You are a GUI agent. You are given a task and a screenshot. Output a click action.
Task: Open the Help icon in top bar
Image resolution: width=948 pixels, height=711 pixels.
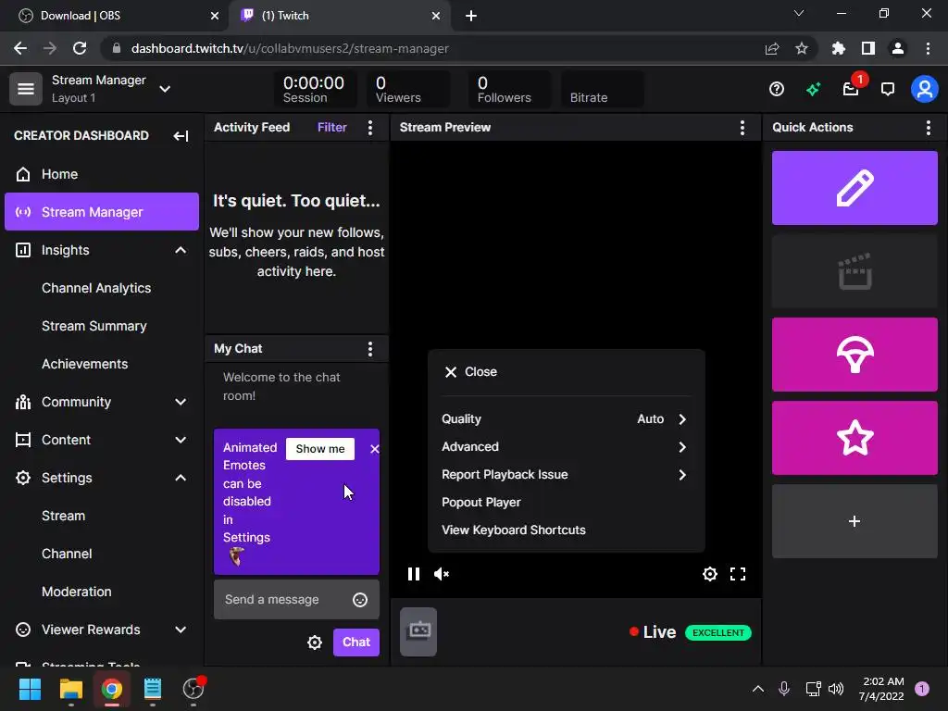(777, 90)
